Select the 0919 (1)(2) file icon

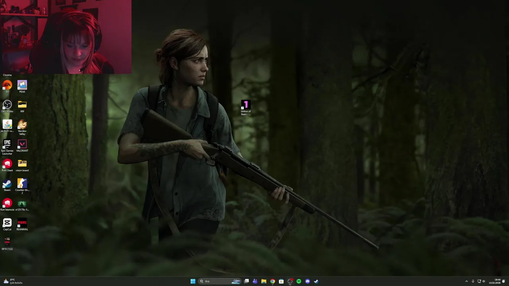coord(7,243)
